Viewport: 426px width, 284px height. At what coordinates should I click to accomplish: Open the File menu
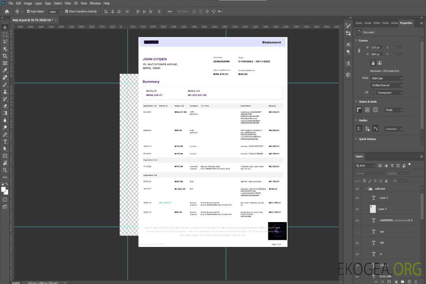11,3
